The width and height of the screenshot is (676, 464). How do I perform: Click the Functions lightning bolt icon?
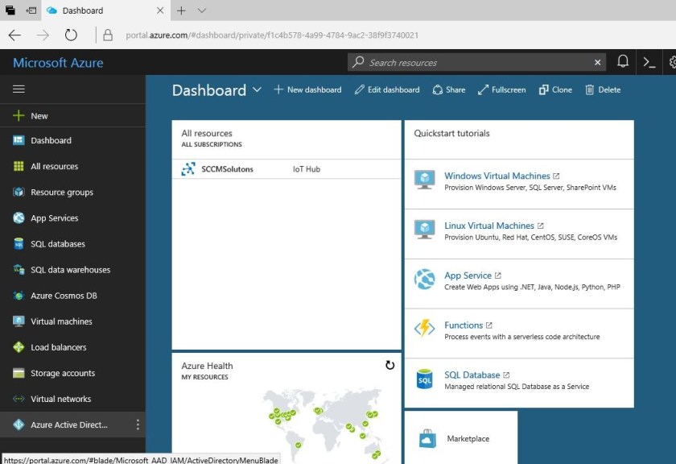(x=424, y=329)
